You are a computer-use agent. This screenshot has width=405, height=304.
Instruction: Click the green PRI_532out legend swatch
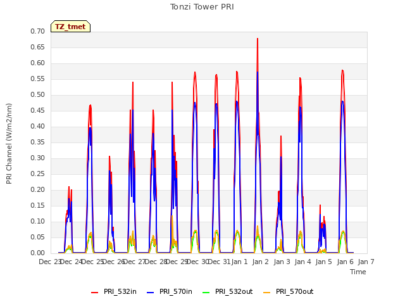point(206,293)
